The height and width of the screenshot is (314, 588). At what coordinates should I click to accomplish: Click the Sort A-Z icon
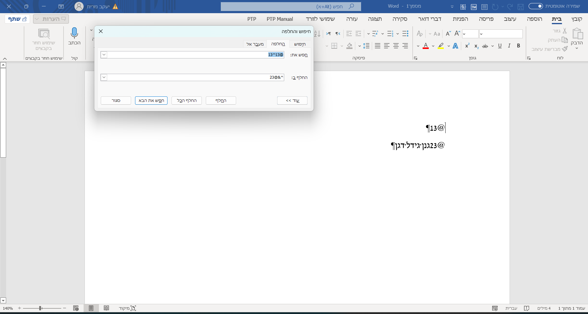coord(317,34)
